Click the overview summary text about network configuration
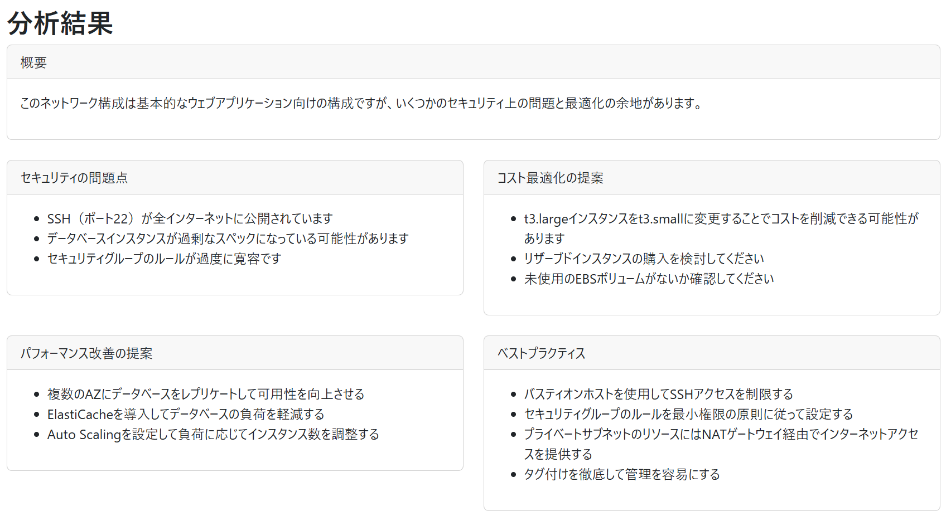 pos(361,103)
